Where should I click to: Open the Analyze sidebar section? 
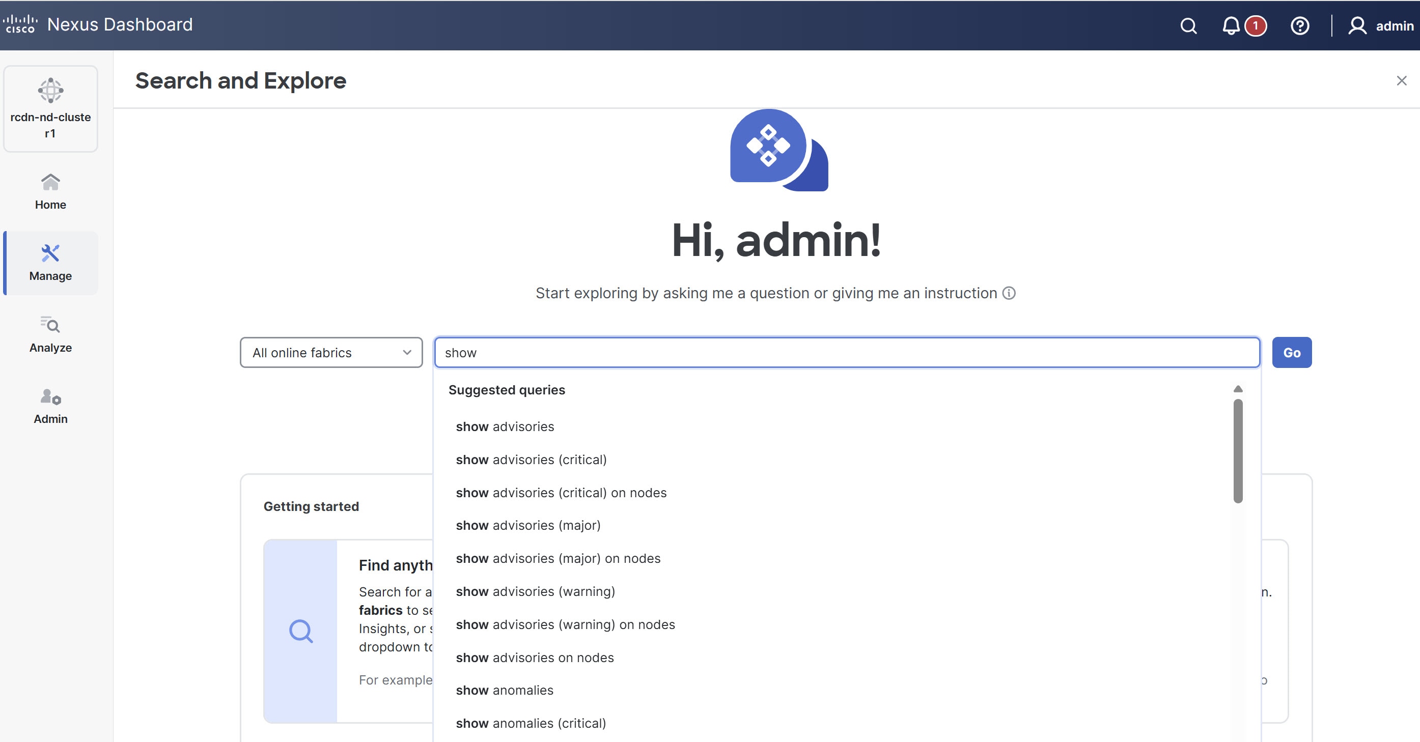[x=50, y=334]
